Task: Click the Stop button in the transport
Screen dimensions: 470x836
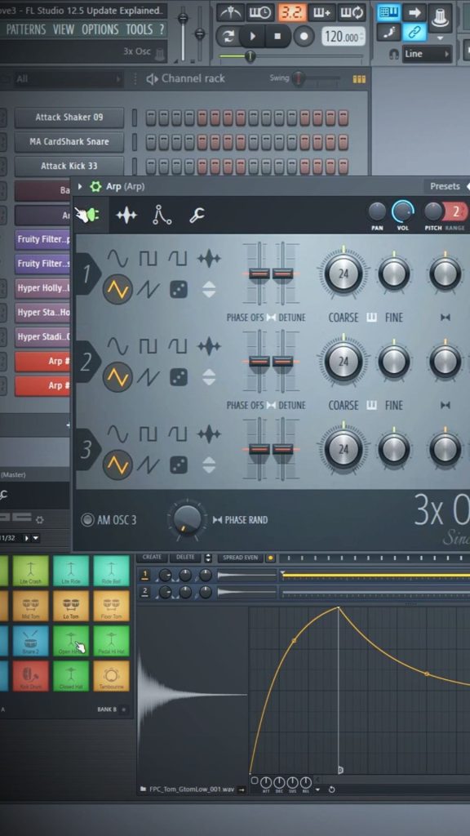Action: (277, 37)
